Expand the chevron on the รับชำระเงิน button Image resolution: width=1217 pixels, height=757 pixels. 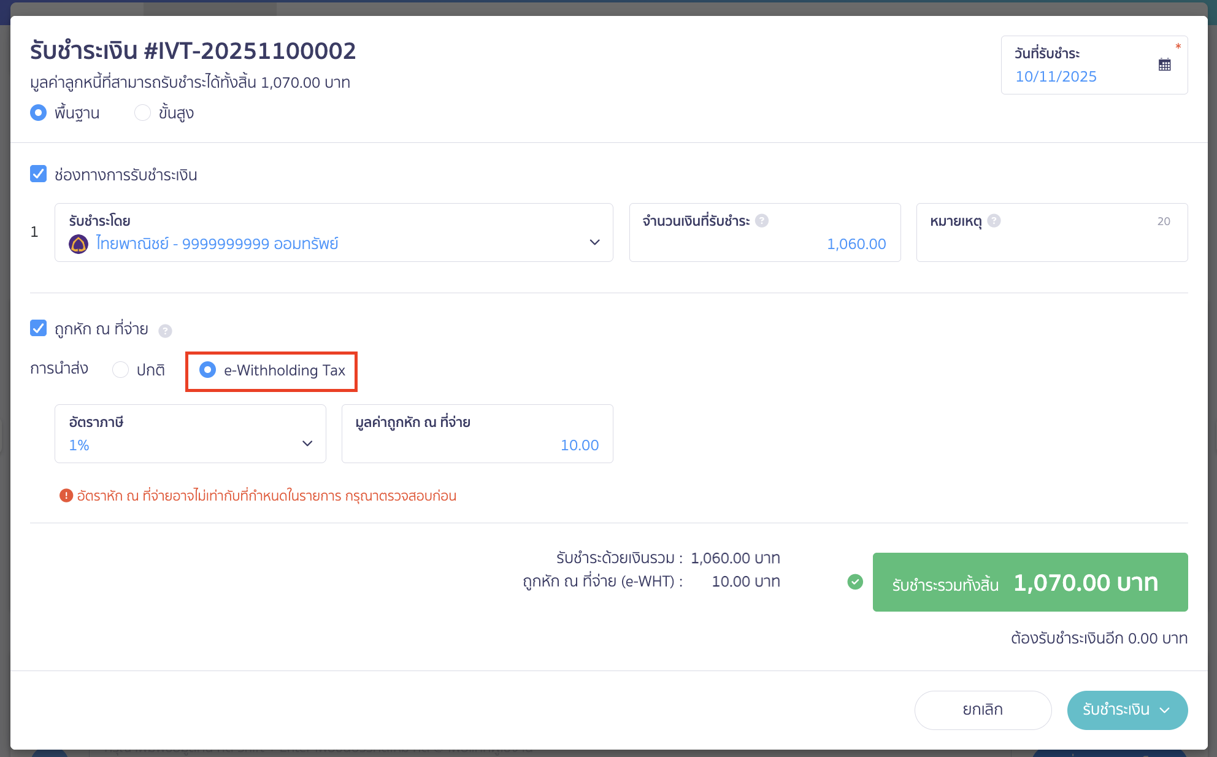click(1164, 710)
